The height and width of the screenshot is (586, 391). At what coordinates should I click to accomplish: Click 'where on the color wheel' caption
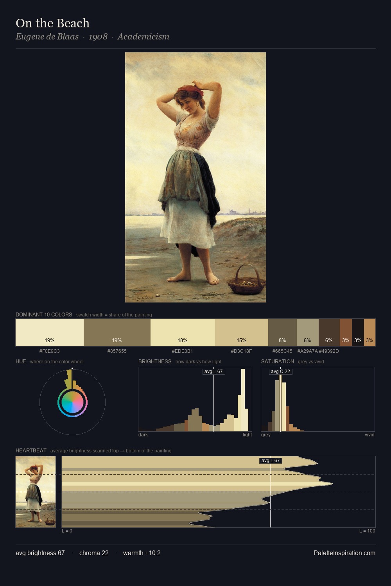point(57,361)
